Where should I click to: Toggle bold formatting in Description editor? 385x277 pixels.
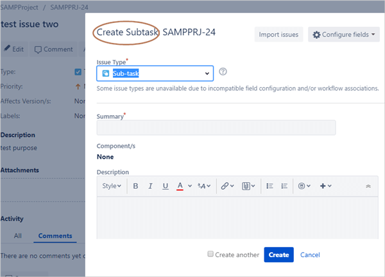click(x=135, y=186)
